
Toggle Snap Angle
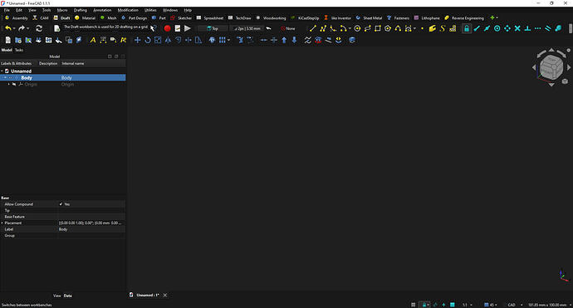pos(507,28)
